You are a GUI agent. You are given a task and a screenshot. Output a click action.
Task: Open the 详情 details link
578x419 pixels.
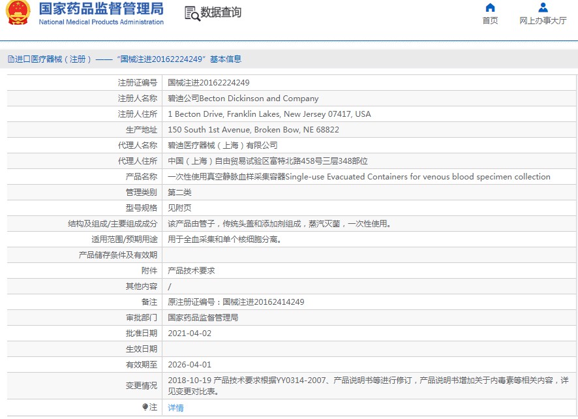click(x=175, y=407)
